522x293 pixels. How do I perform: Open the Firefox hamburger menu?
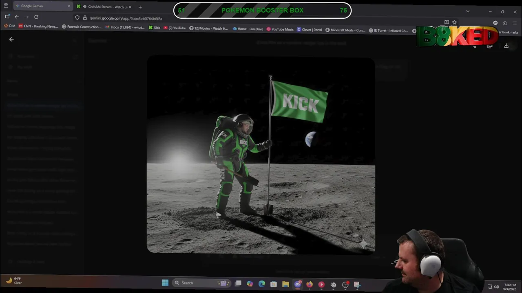pyautogui.click(x=515, y=23)
